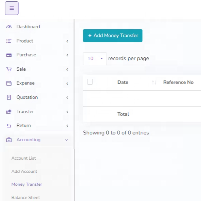
Task: Click the Add Money Transfer button
Action: pyautogui.click(x=113, y=36)
